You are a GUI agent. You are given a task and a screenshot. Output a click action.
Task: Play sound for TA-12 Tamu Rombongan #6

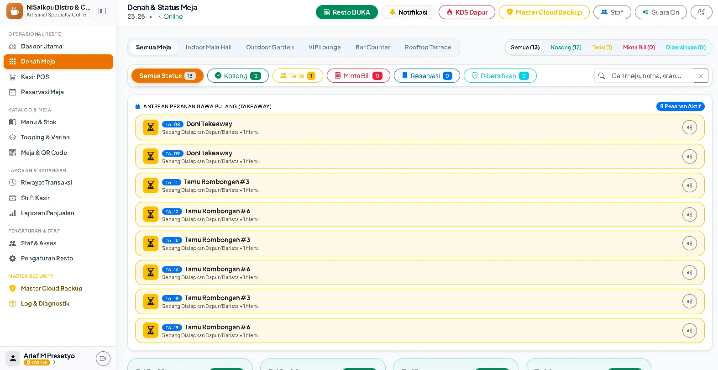coord(689,215)
